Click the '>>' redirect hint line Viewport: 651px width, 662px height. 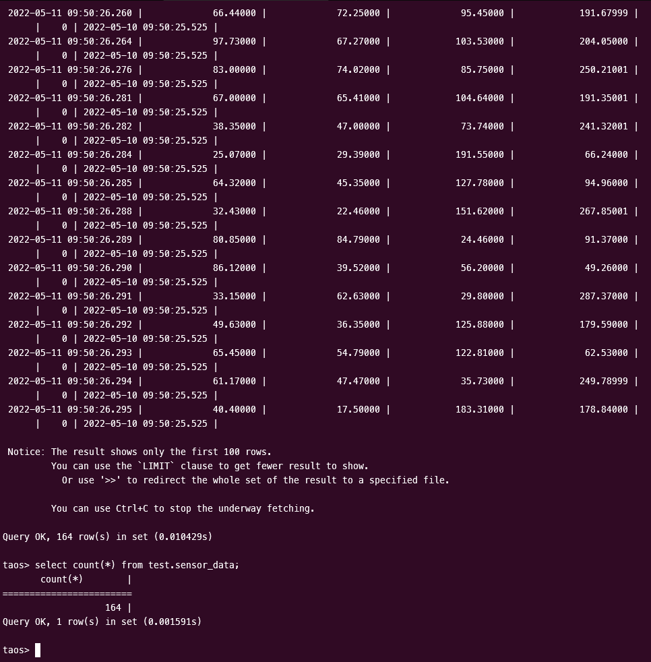pos(255,480)
